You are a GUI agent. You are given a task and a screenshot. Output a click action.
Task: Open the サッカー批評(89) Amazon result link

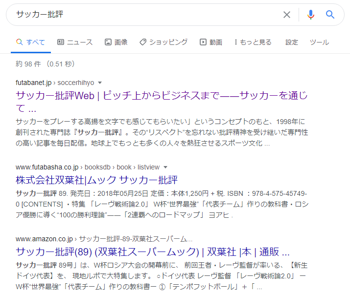tap(153, 252)
